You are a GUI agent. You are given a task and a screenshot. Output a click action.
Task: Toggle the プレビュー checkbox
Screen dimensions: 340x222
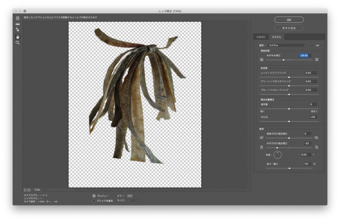point(94,195)
